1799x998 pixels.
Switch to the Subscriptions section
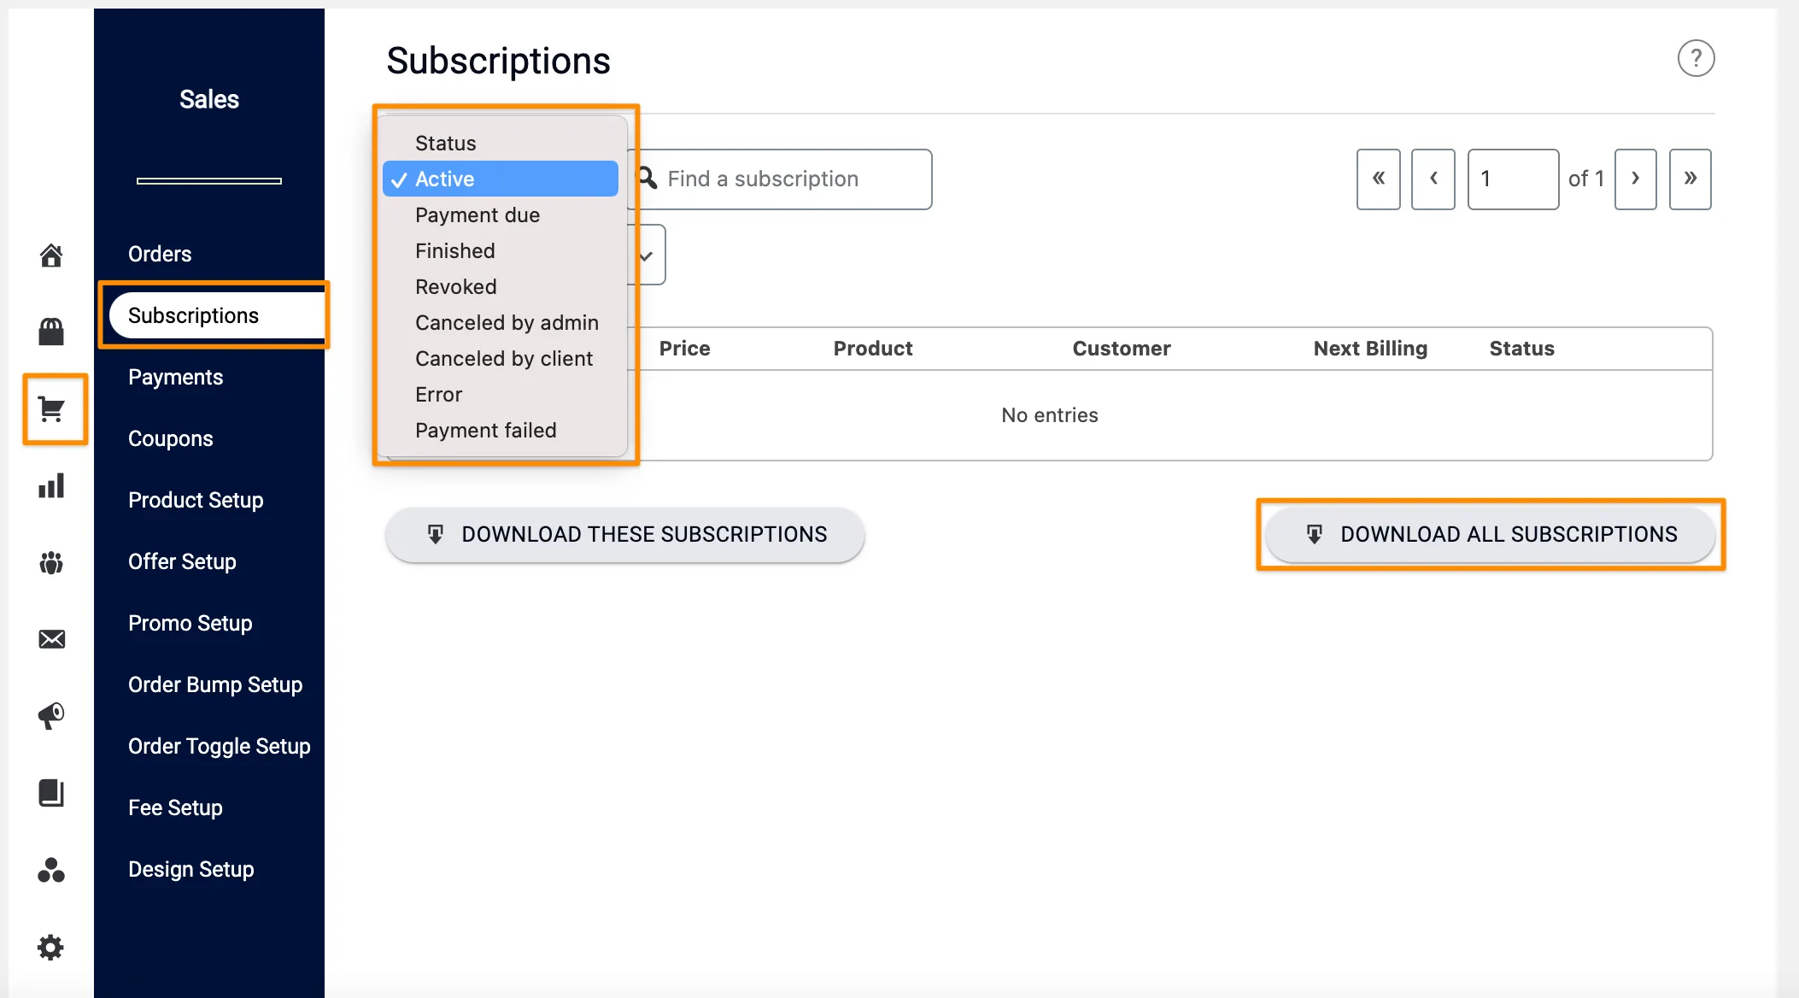[x=194, y=314]
